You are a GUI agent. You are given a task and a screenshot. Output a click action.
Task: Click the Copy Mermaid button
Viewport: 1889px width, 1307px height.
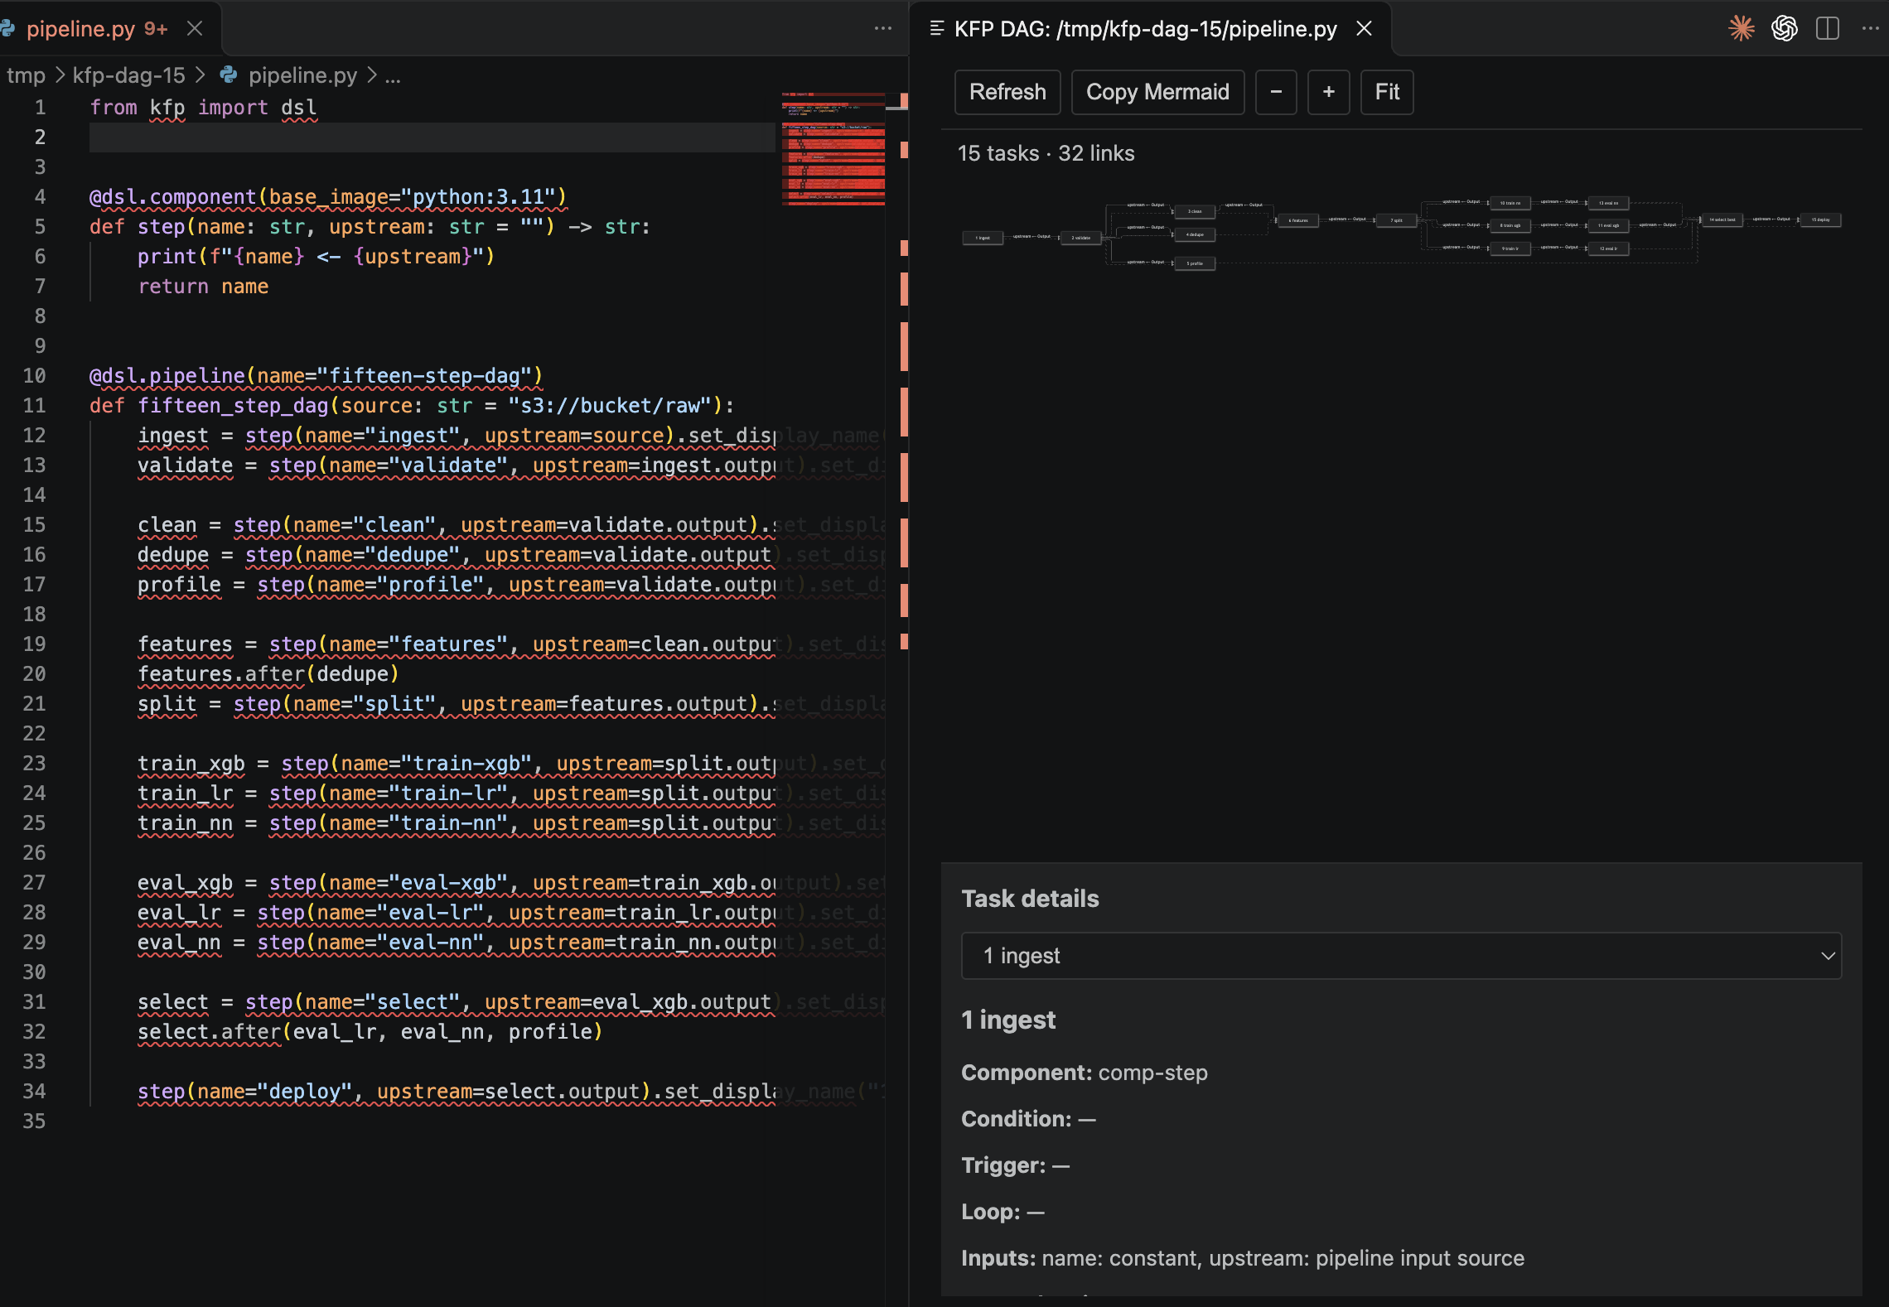(1157, 92)
